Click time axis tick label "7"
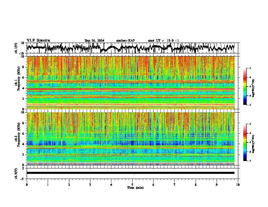 [175, 185]
